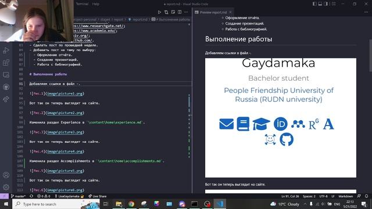Image resolution: width=372 pixels, height=209 pixels.
Task: Show errors and warnings count
Action: [x=44, y=196]
